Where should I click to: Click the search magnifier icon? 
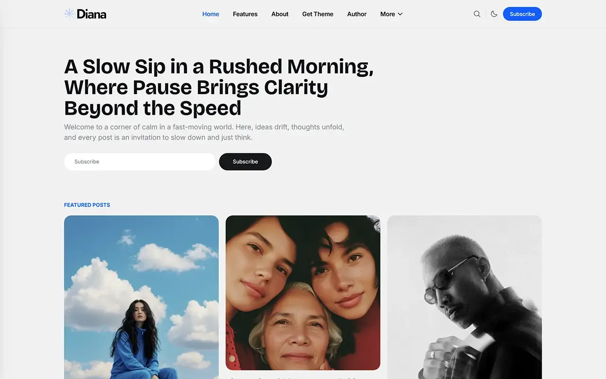click(477, 14)
